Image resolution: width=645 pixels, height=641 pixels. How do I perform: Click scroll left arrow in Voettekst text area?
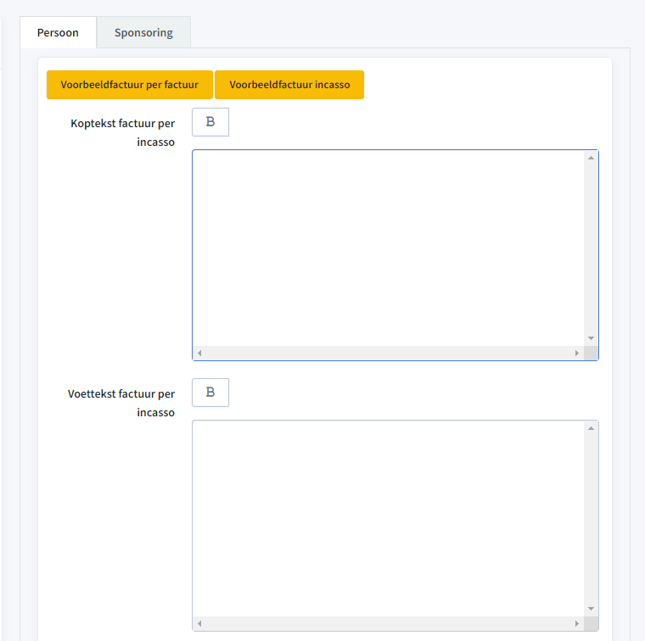199,623
